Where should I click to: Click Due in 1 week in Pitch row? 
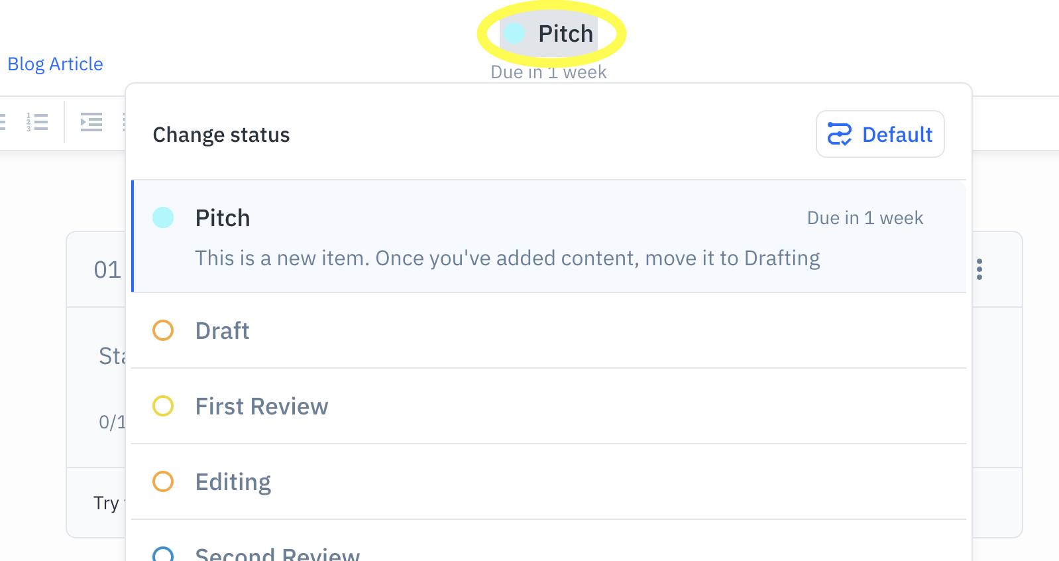865,218
